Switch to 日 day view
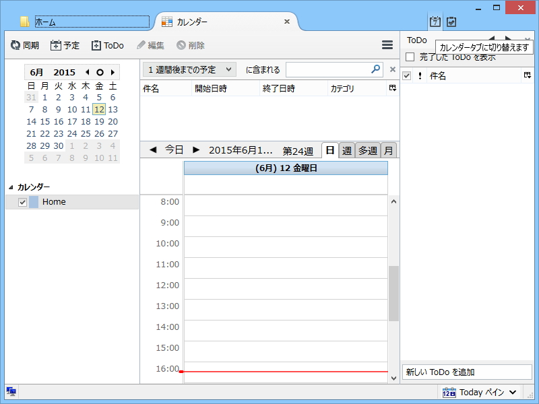 [x=330, y=150]
